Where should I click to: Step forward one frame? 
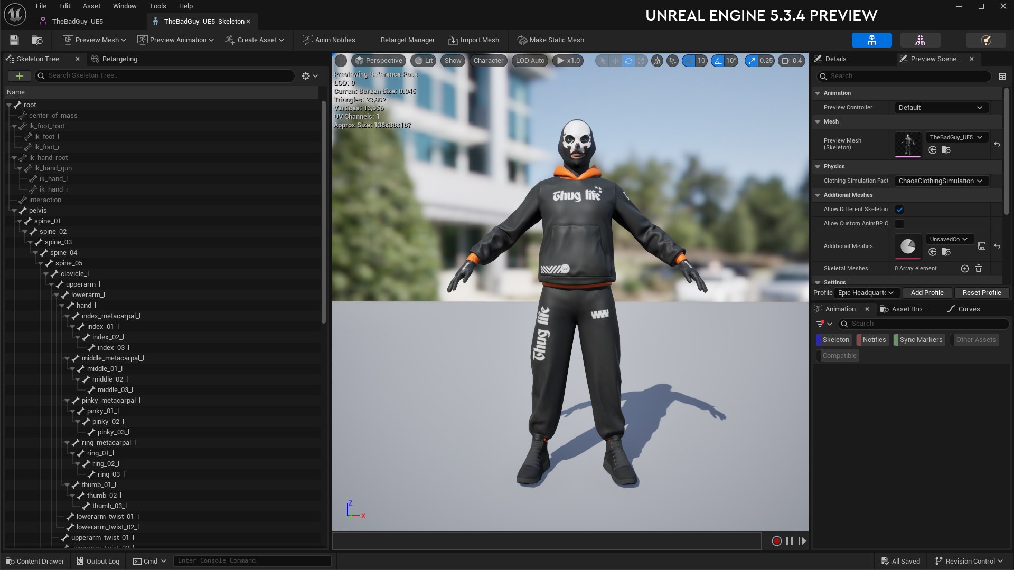[x=802, y=541]
